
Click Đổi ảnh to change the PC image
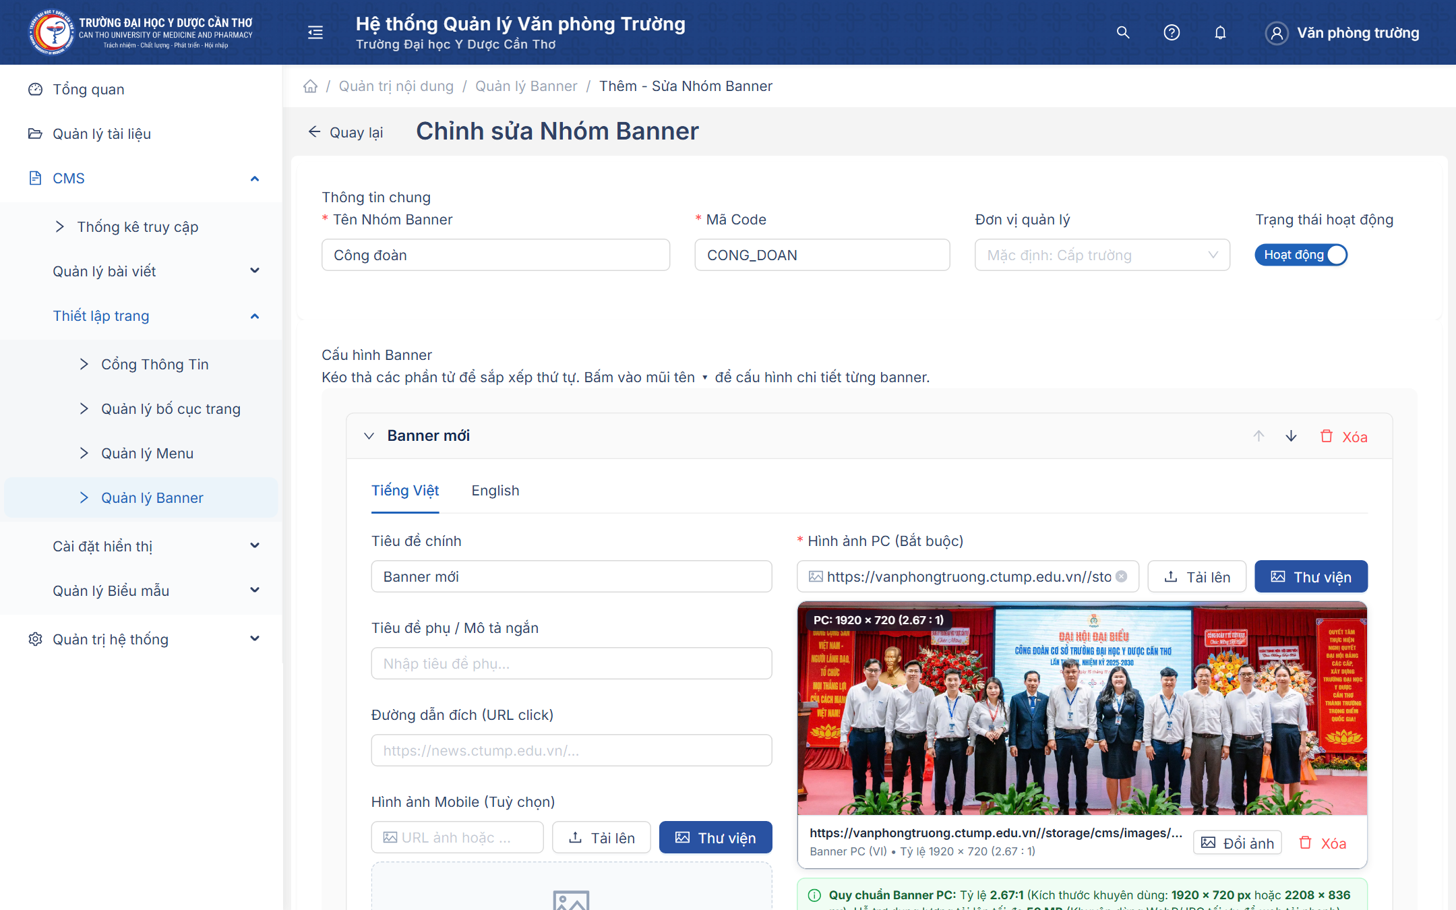(1238, 843)
